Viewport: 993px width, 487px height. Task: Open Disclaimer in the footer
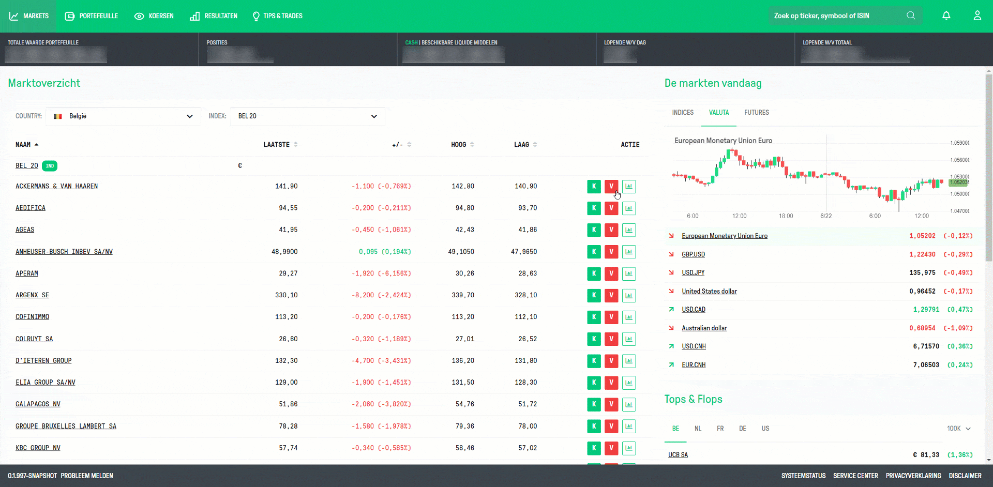coord(965,476)
